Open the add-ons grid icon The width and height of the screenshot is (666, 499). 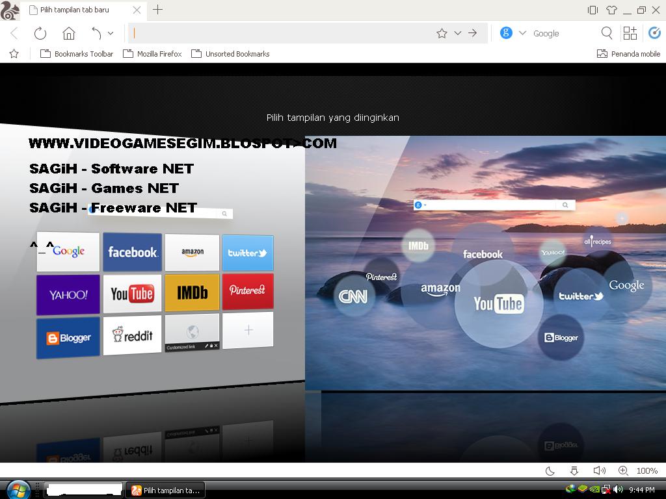tap(630, 33)
